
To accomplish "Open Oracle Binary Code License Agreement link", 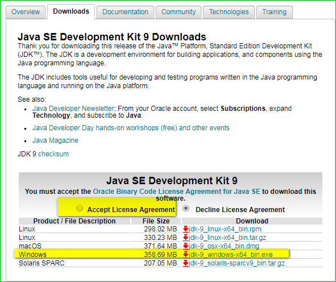I will tap(177, 192).
